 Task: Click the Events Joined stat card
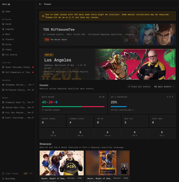click(x=52, y=121)
